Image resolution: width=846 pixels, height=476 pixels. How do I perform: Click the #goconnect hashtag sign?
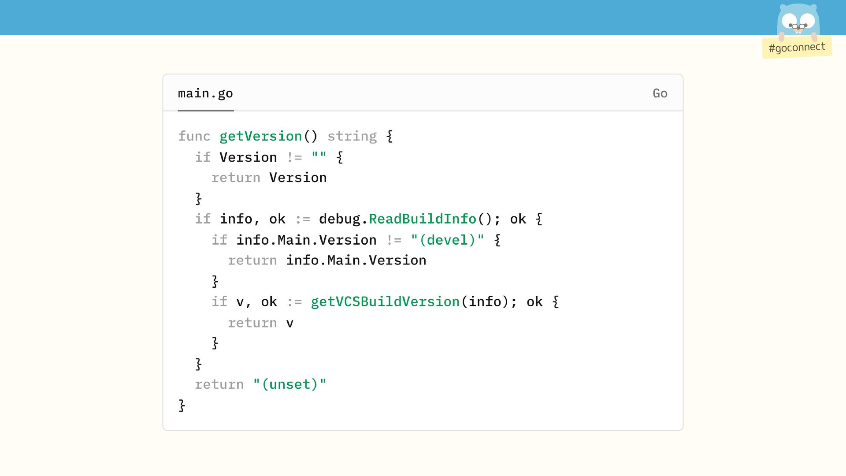click(797, 47)
